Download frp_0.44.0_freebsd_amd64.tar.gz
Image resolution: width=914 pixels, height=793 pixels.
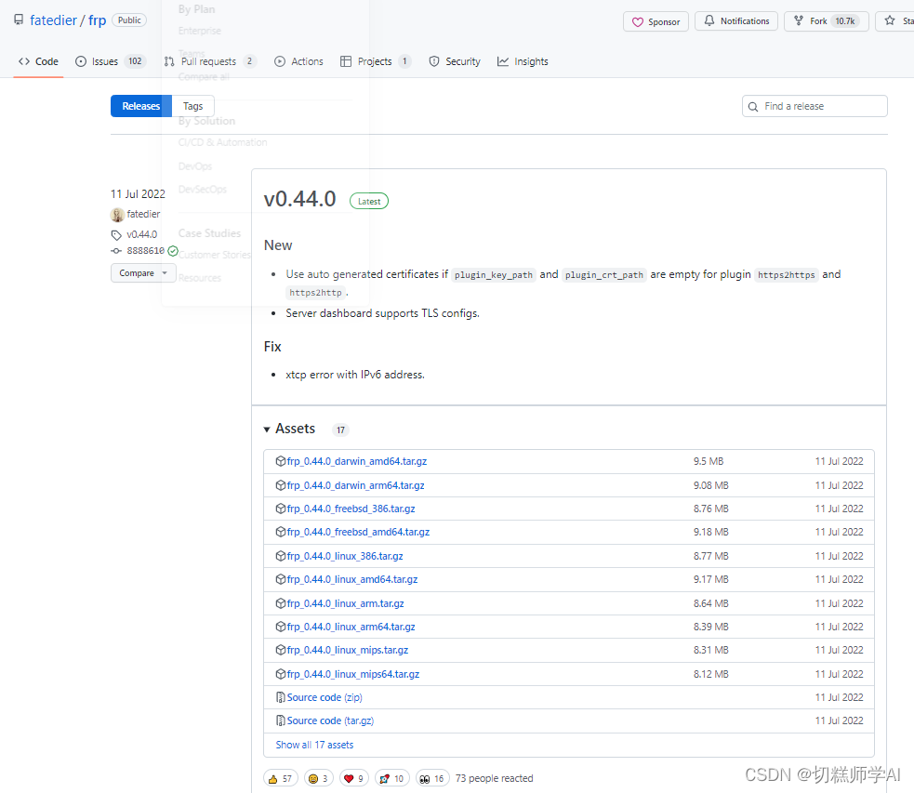358,532
